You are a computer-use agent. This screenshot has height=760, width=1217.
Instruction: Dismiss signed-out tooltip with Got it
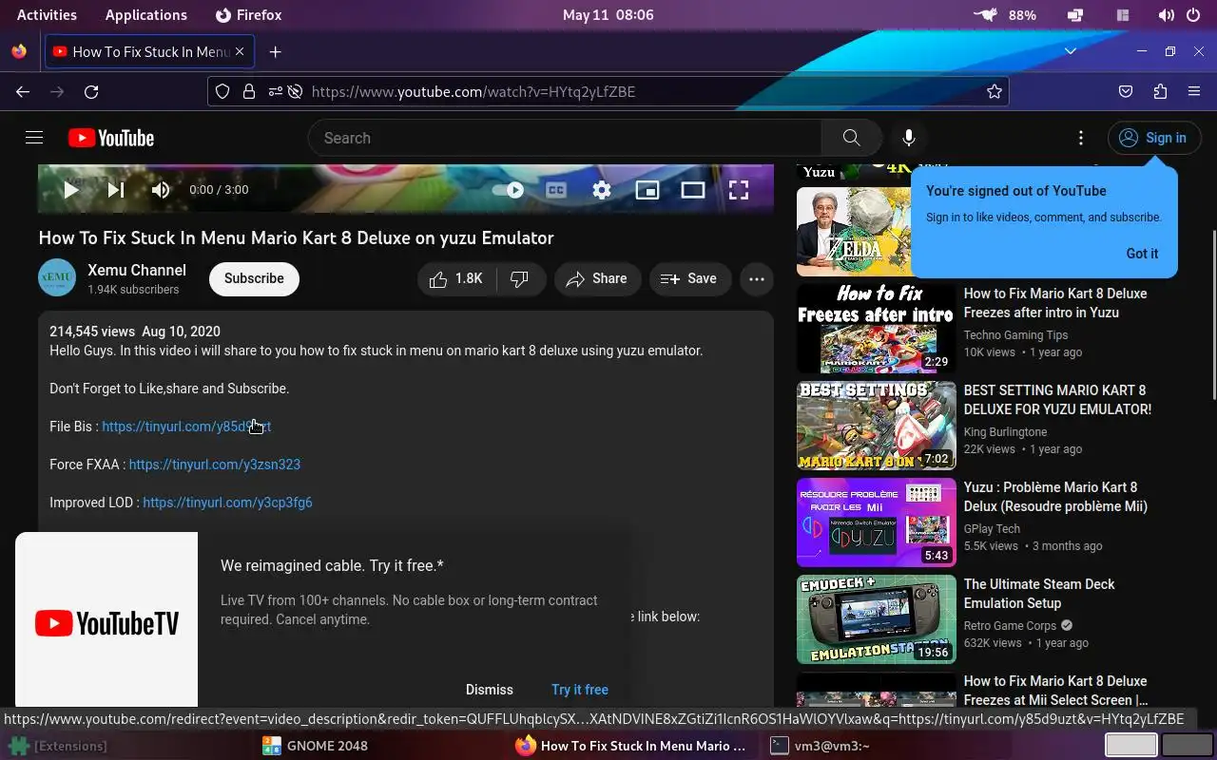click(x=1142, y=254)
